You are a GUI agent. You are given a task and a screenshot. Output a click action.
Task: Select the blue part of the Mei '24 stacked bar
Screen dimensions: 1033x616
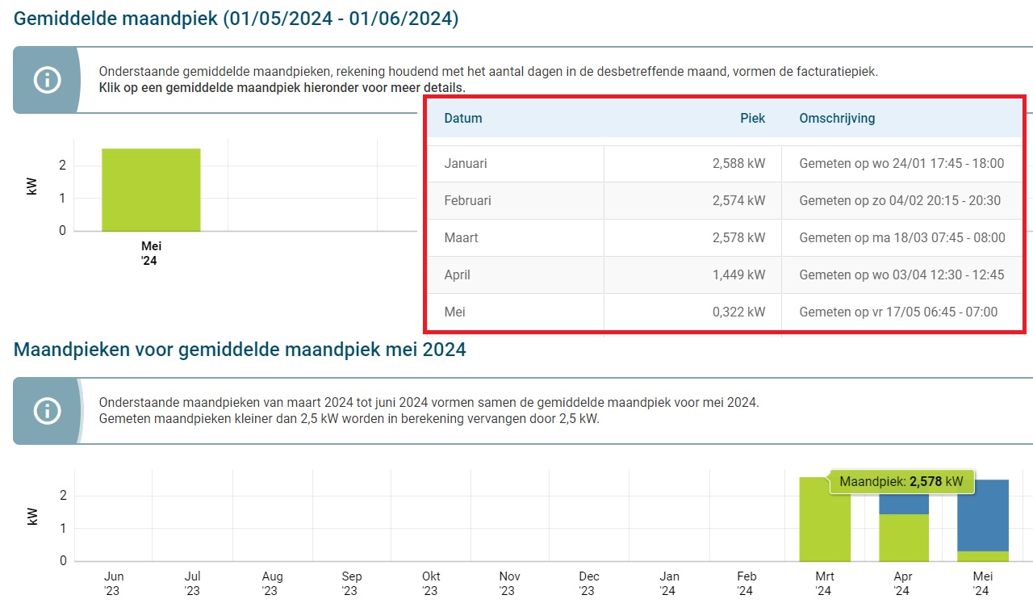(982, 515)
